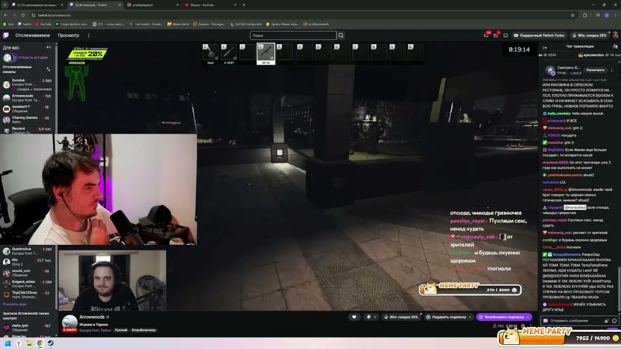This screenshot has width=621, height=349.
Task: Open the Просмотр navigation item
Action: 68,35
